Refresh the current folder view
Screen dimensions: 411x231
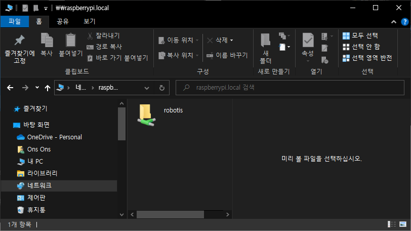click(x=161, y=88)
